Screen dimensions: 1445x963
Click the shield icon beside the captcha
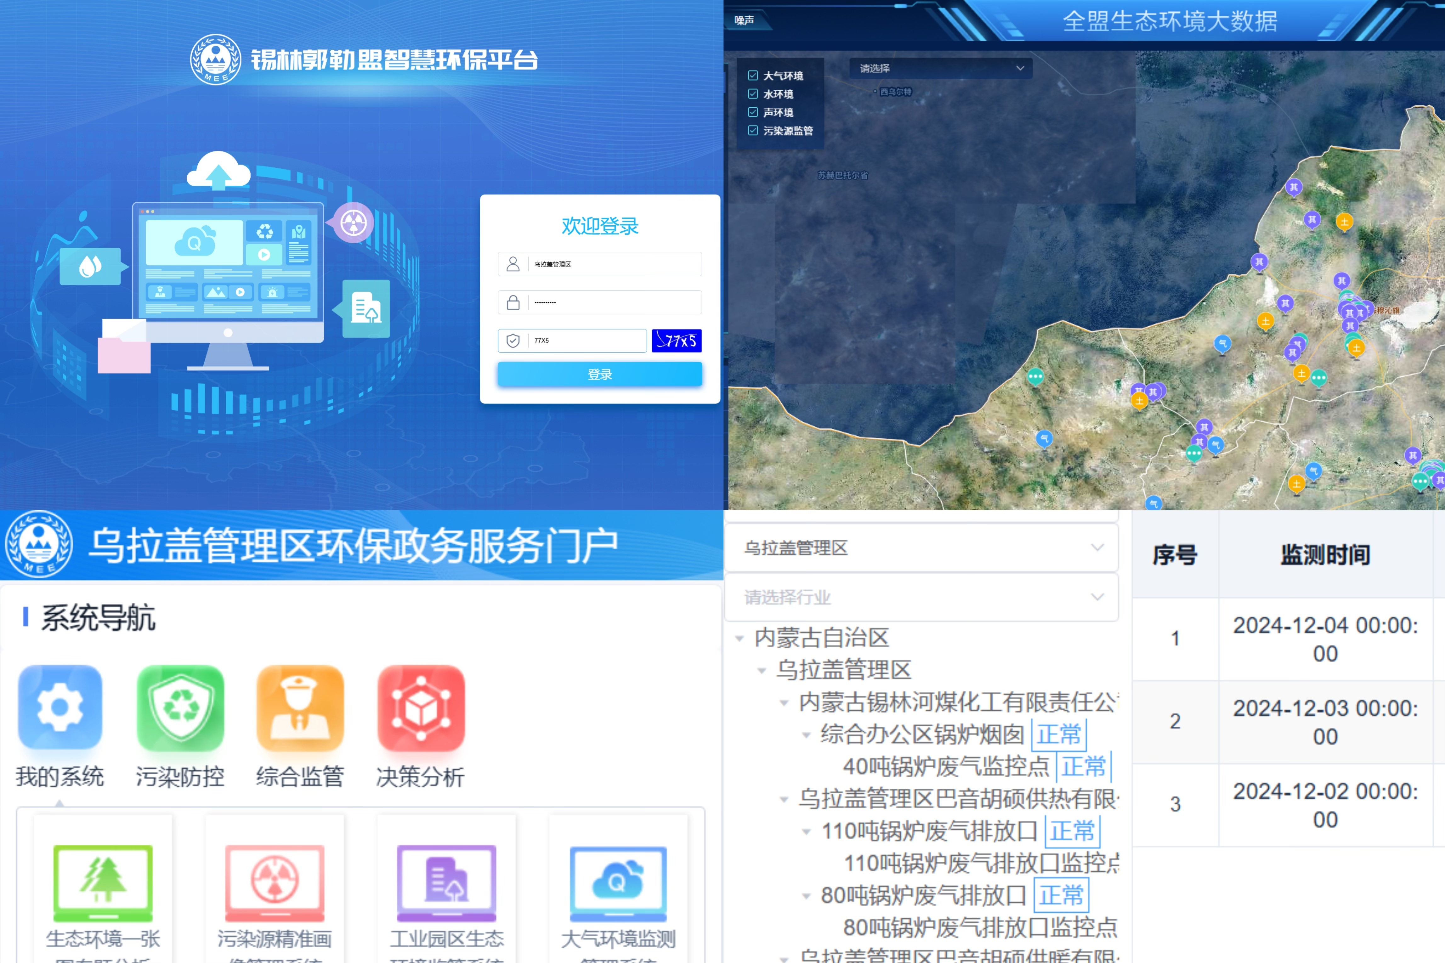[x=513, y=340]
